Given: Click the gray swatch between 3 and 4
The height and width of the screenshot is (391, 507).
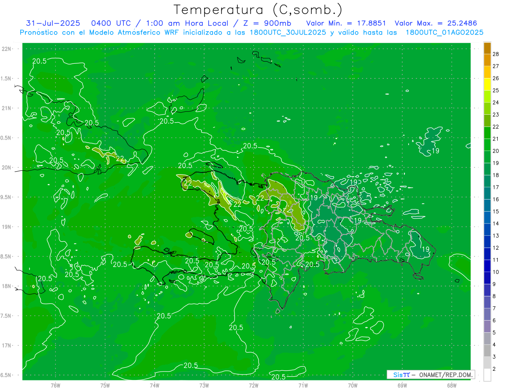Looking at the screenshot, I should [x=487, y=351].
